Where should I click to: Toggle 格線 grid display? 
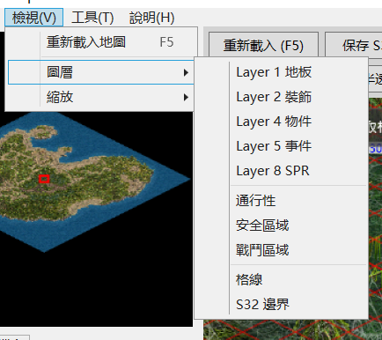[281, 279]
